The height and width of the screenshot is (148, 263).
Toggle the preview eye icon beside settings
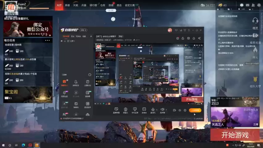[179, 110]
